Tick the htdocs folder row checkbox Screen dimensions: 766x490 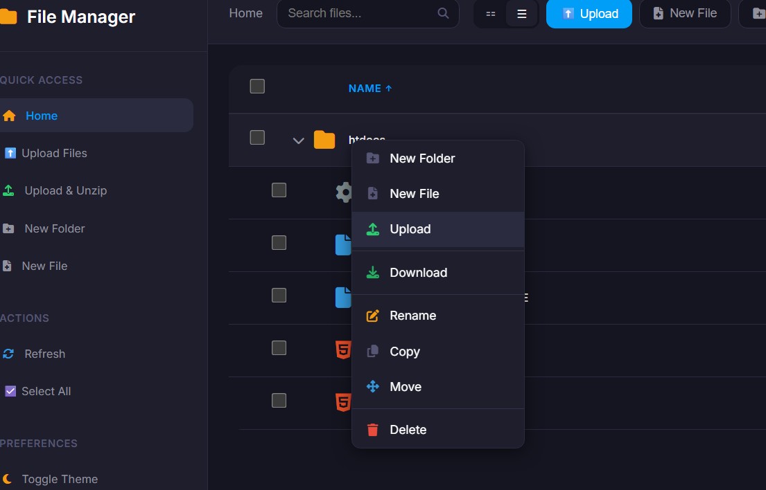pos(257,138)
